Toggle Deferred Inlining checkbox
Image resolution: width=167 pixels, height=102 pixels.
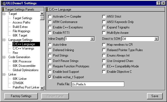tap(50, 50)
